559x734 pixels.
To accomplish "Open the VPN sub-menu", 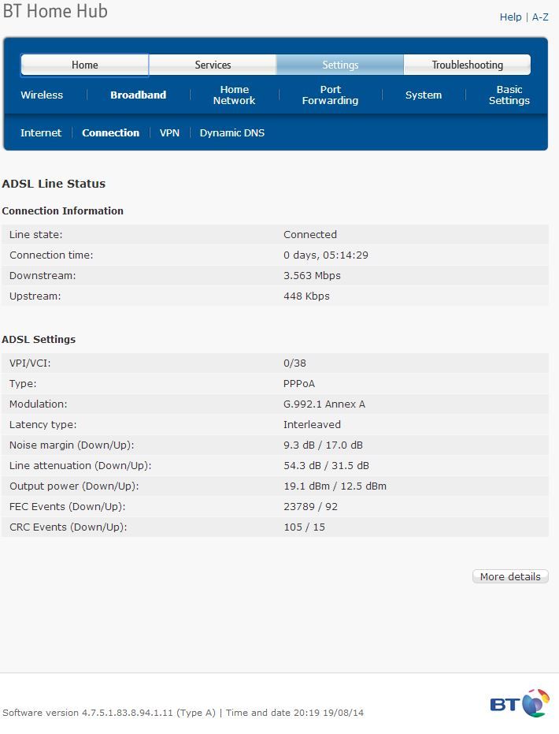I will [x=169, y=133].
